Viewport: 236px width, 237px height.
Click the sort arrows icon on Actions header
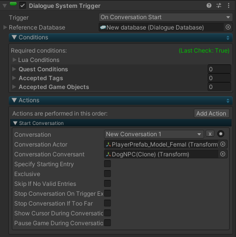(x=228, y=101)
